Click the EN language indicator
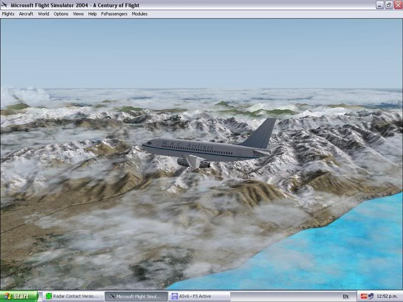The width and height of the screenshot is (403, 302). pyautogui.click(x=346, y=296)
